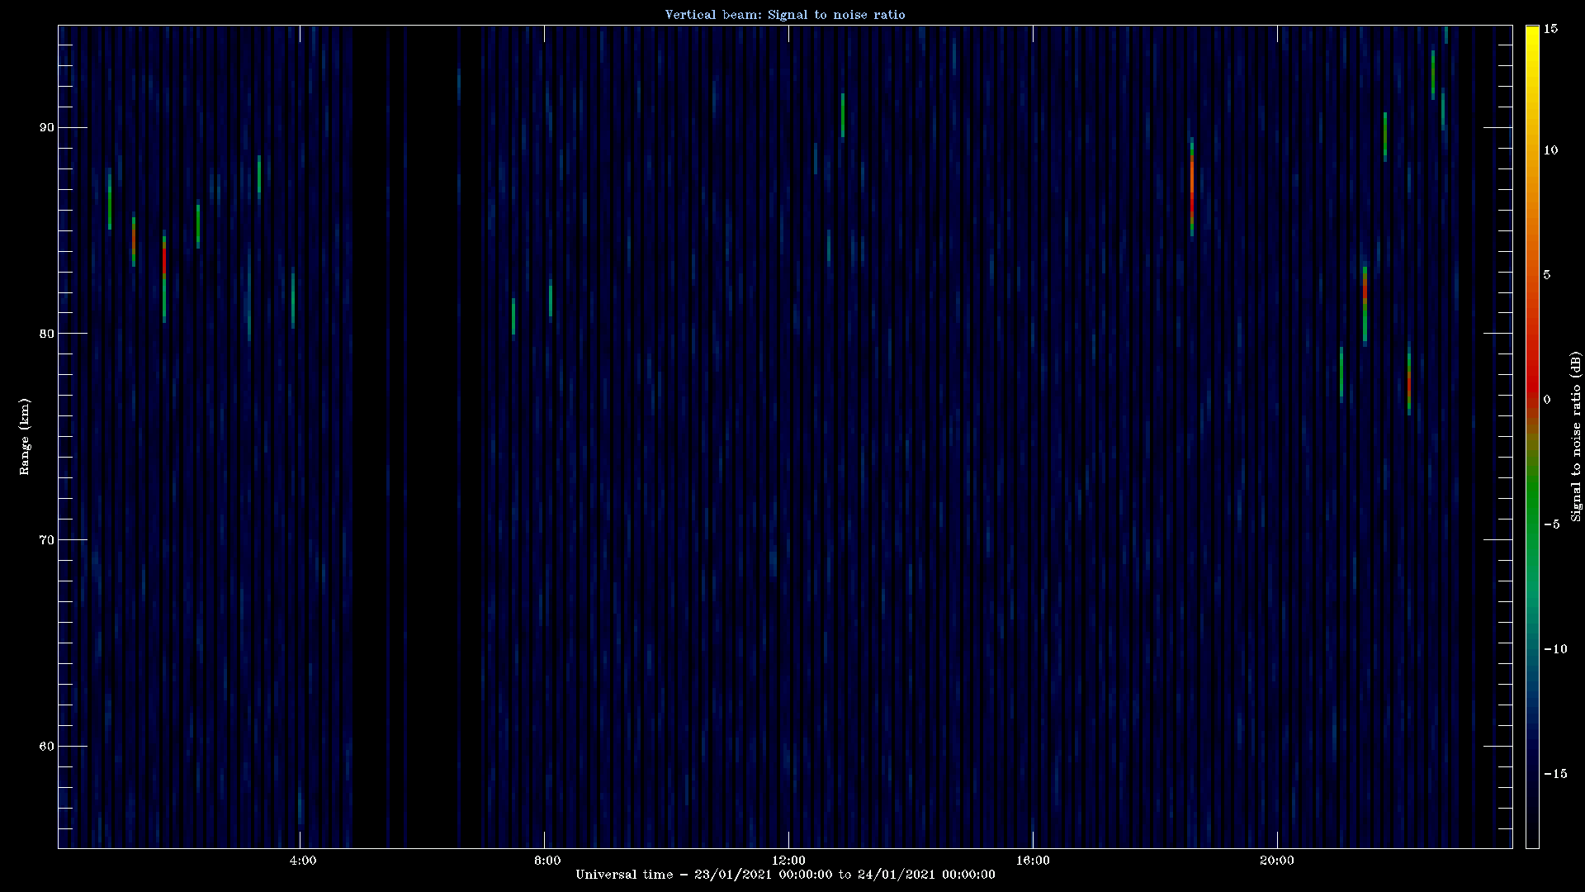The image size is (1585, 892).
Task: Click the colorbar '0' value label
Action: pyautogui.click(x=1547, y=400)
